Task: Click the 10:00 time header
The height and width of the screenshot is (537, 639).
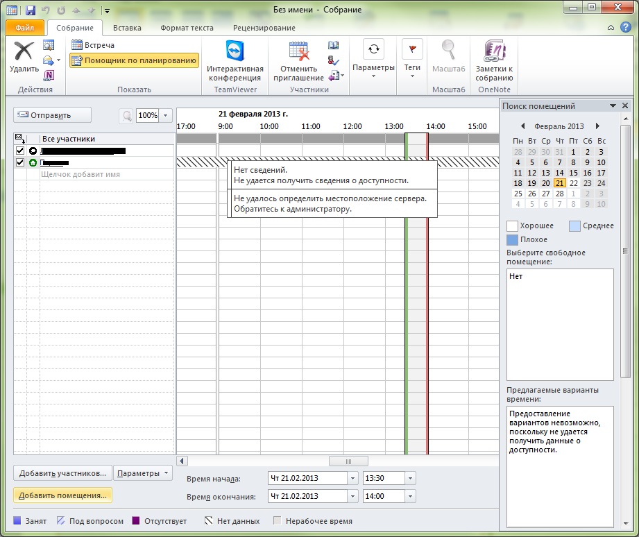Action: [269, 126]
